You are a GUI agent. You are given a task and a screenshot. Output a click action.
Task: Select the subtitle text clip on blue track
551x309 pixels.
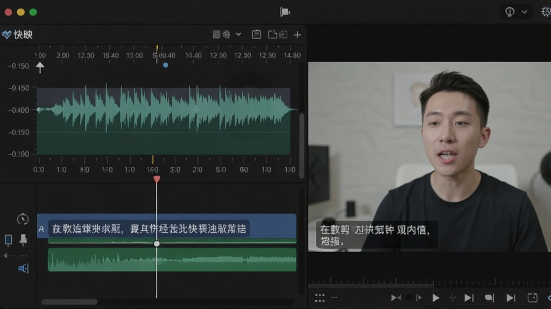click(x=149, y=229)
